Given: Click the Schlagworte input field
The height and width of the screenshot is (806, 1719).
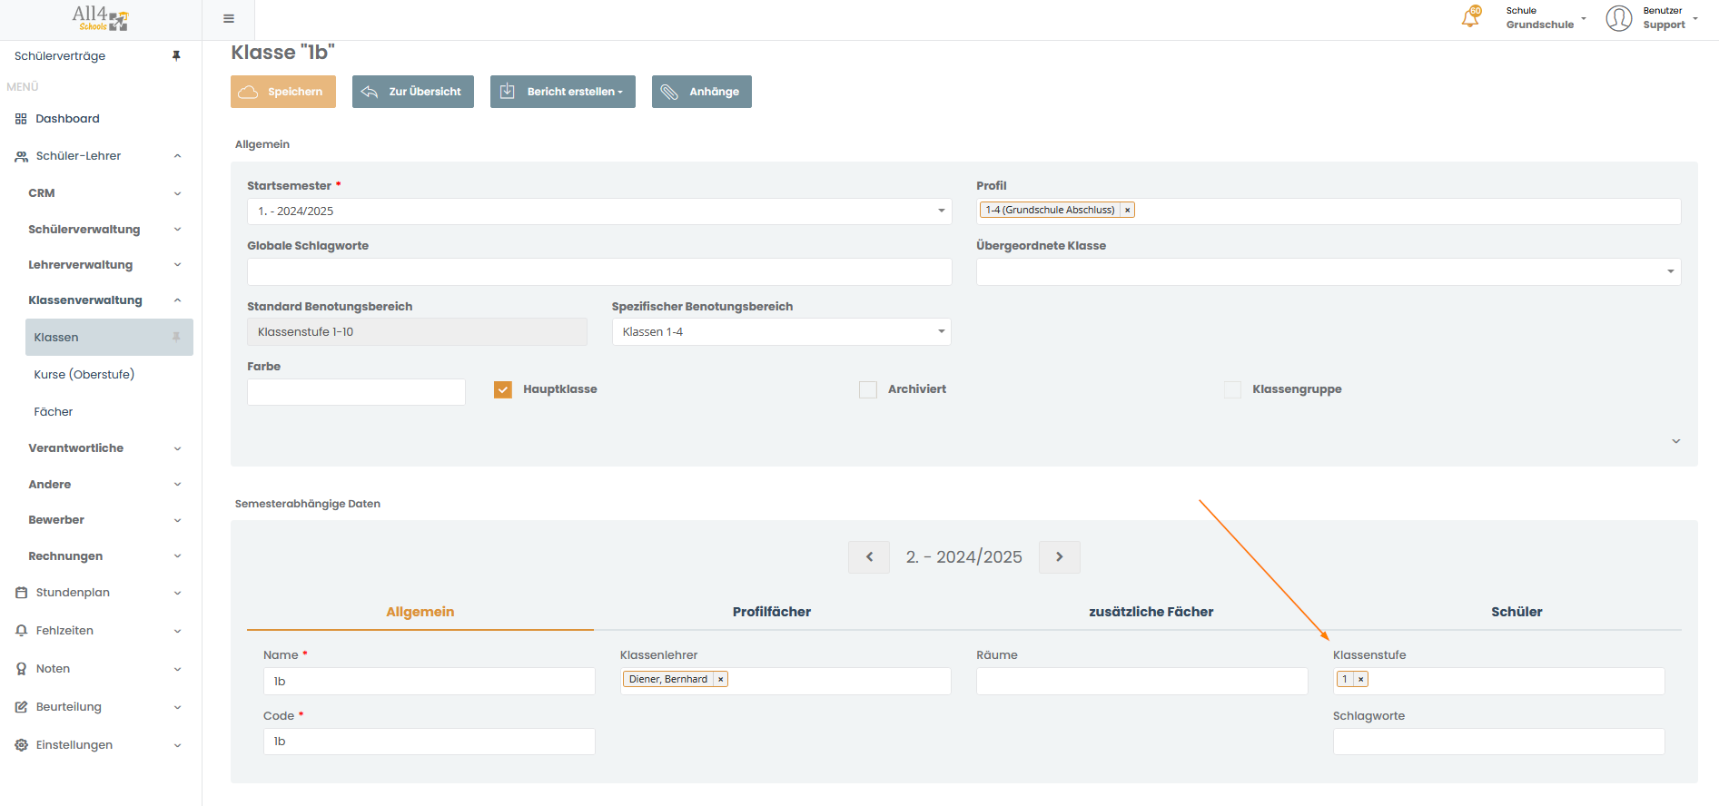Looking at the screenshot, I should (x=1498, y=742).
